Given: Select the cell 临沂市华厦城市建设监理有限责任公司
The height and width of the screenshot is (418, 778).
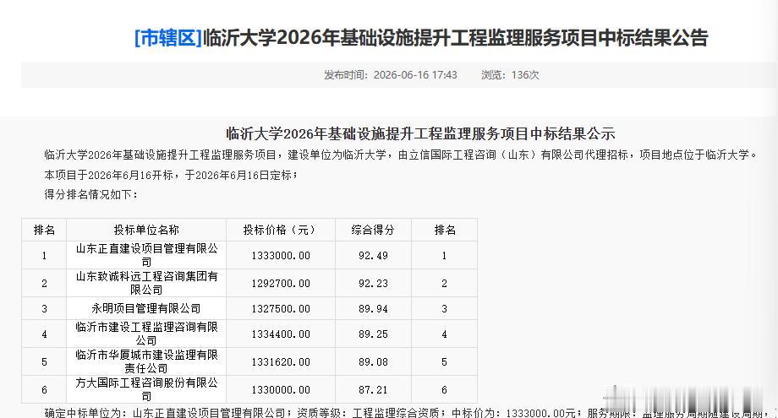Looking at the screenshot, I should [x=146, y=361].
